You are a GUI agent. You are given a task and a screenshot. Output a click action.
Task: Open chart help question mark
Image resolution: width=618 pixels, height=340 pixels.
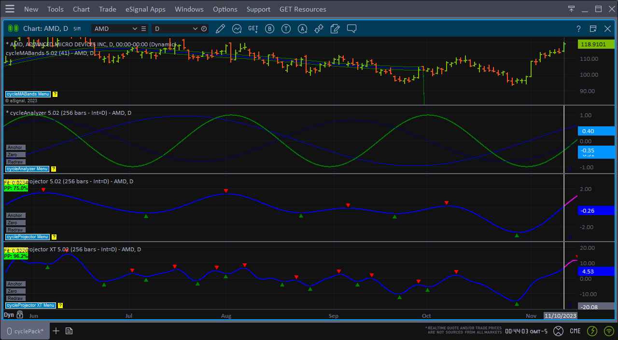point(578,29)
